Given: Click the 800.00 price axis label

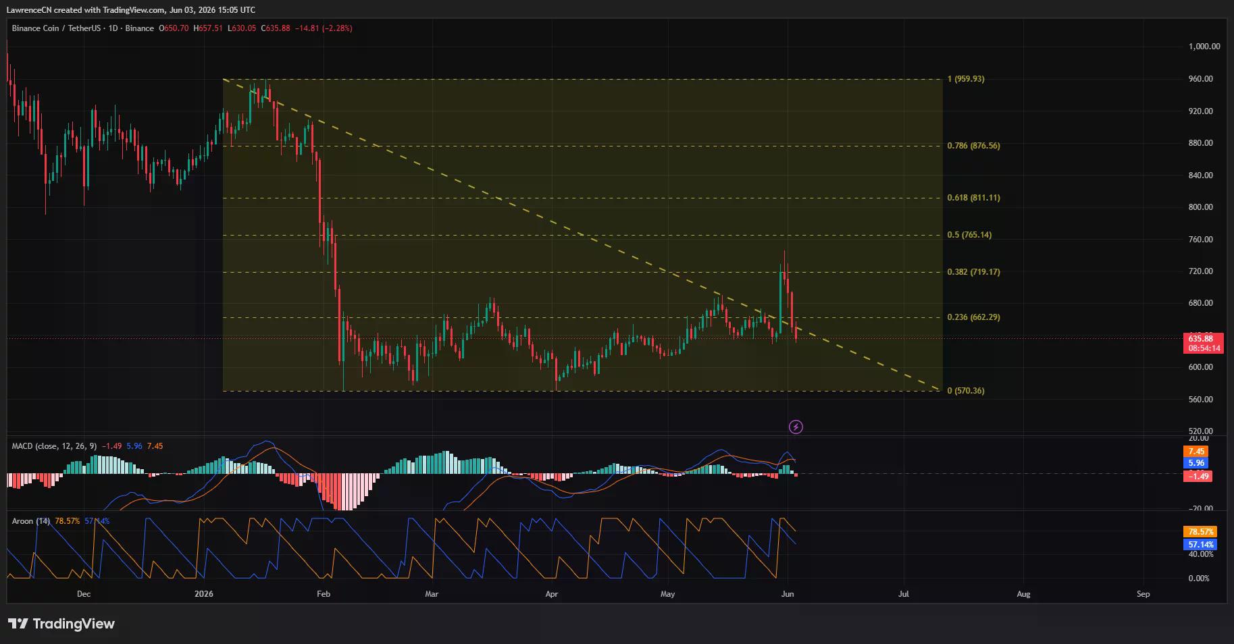Looking at the screenshot, I should [x=1201, y=207].
